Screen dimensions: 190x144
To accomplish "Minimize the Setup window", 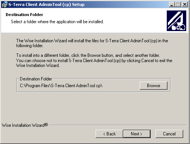I will (x=172, y=4).
